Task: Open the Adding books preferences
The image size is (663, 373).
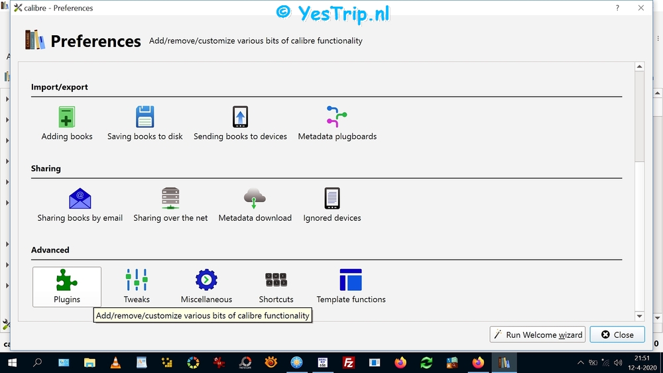Action: pos(67,123)
